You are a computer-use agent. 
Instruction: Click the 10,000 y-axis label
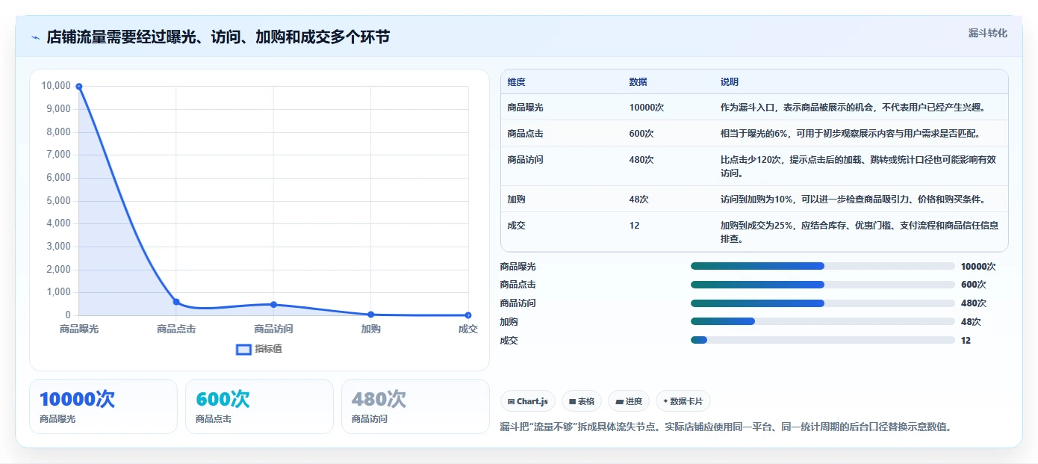(56, 86)
